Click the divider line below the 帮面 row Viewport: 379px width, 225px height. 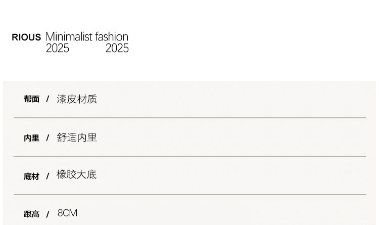pyautogui.click(x=189, y=118)
